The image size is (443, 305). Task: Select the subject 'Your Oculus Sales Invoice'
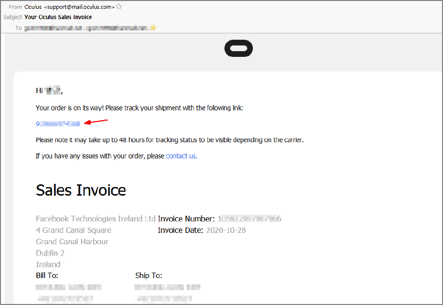(58, 17)
